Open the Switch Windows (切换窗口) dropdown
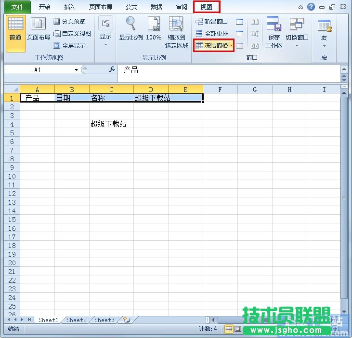The height and width of the screenshot is (338, 352). pyautogui.click(x=297, y=33)
